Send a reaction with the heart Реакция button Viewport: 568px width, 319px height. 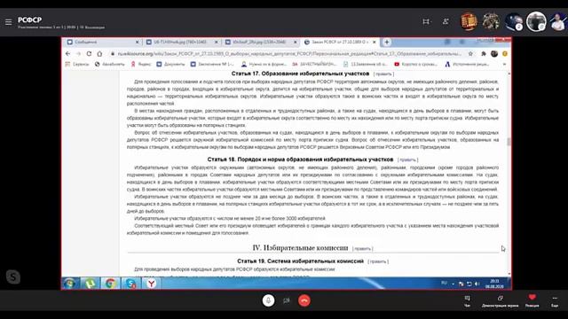point(532,301)
